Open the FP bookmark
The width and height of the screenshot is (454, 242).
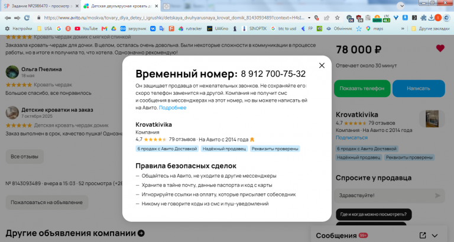[307, 28]
